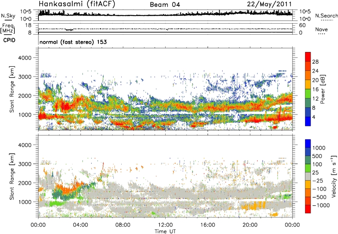
Task: Click the frequency trace panel
Action: click(x=165, y=29)
